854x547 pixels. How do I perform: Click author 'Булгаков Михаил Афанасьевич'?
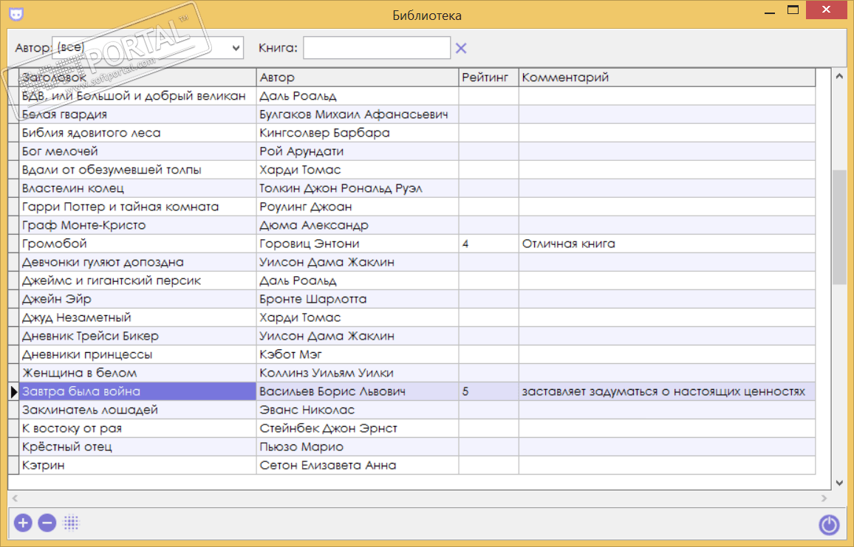[x=358, y=114]
